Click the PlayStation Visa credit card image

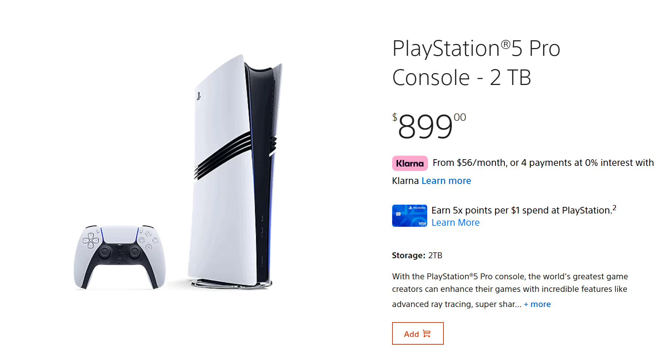tap(409, 216)
